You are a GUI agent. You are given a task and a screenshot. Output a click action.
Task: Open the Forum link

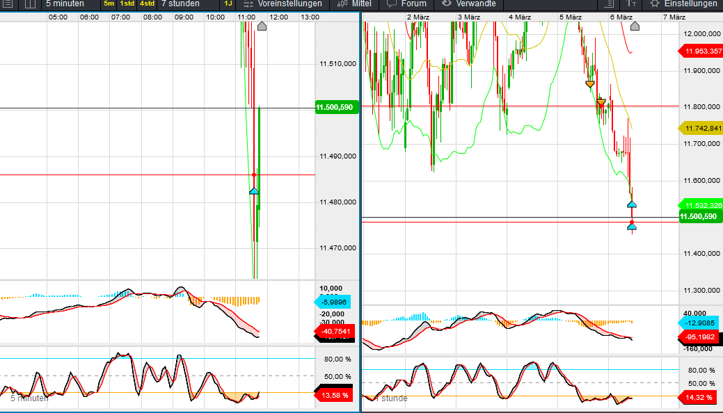pyautogui.click(x=413, y=3)
